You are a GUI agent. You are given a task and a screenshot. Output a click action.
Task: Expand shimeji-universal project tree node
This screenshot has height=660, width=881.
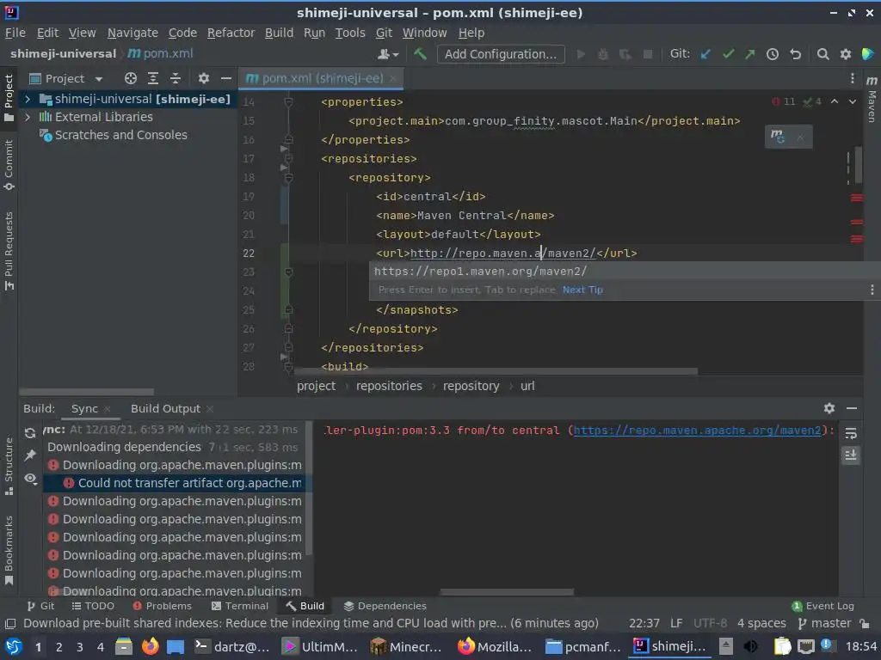pyautogui.click(x=27, y=100)
